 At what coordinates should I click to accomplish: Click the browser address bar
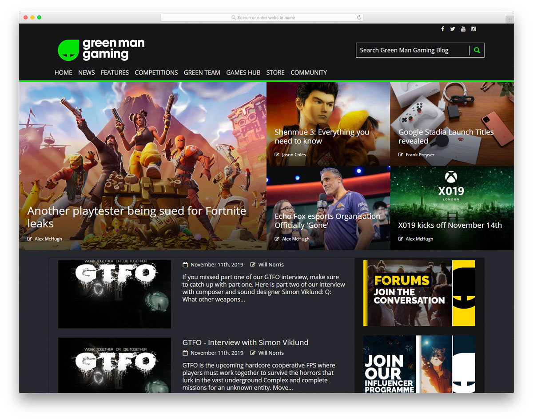pos(262,18)
